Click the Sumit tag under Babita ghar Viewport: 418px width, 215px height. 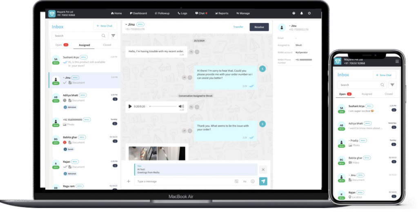[x=69, y=149]
